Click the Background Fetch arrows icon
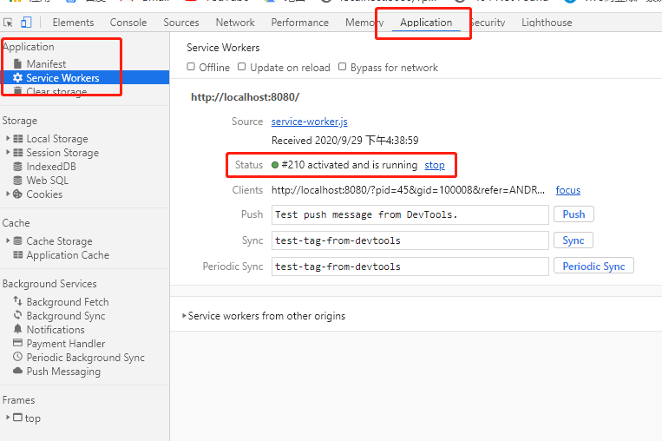The height and width of the screenshot is (441, 662). pyautogui.click(x=17, y=300)
